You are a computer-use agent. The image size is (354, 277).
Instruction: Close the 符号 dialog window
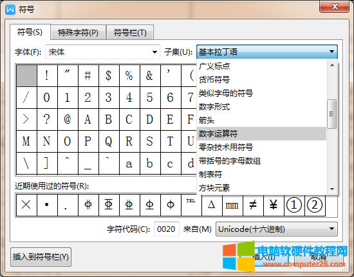point(334,6)
